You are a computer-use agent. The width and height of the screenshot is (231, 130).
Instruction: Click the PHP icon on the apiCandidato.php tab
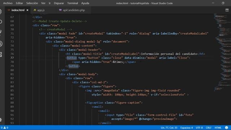tap(60, 10)
